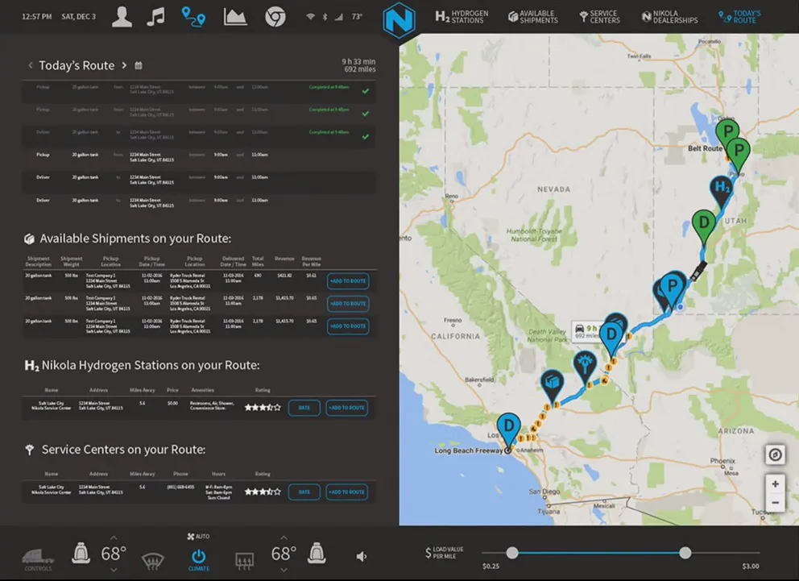799x581 pixels.
Task: Mute the speaker volume icon
Action: pyautogui.click(x=362, y=556)
